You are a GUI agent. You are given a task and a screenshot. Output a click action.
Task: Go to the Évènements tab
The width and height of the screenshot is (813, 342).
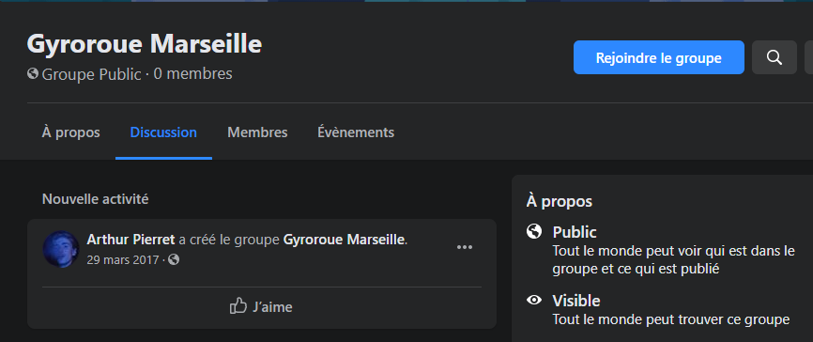[x=356, y=132]
